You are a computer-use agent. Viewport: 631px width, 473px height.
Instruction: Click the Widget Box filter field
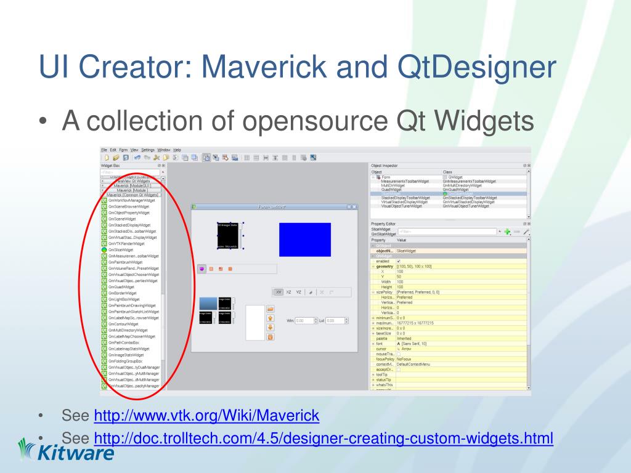tap(130, 172)
